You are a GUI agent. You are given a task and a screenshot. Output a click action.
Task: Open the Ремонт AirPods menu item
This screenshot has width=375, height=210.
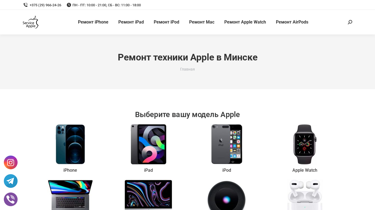292,22
